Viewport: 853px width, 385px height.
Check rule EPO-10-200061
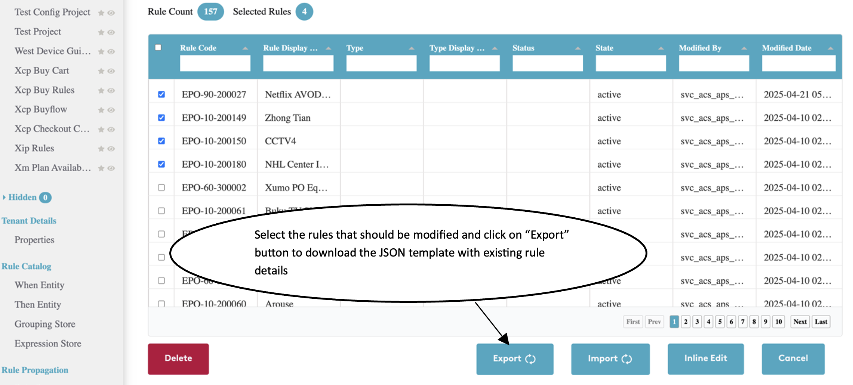[x=161, y=211]
